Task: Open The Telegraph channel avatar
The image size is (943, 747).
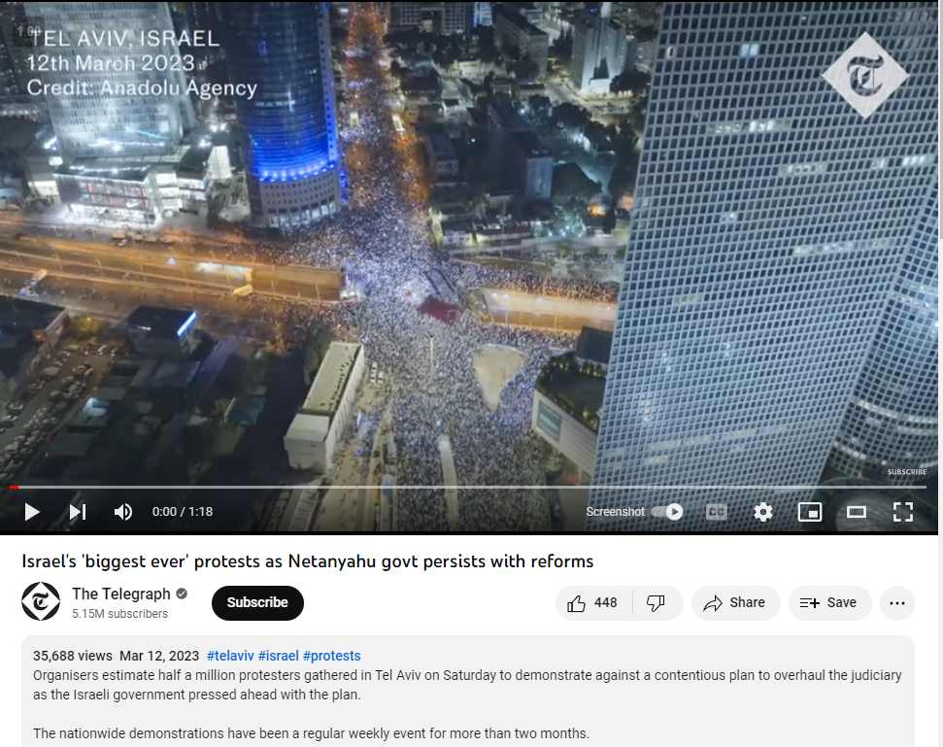Action: (x=41, y=601)
